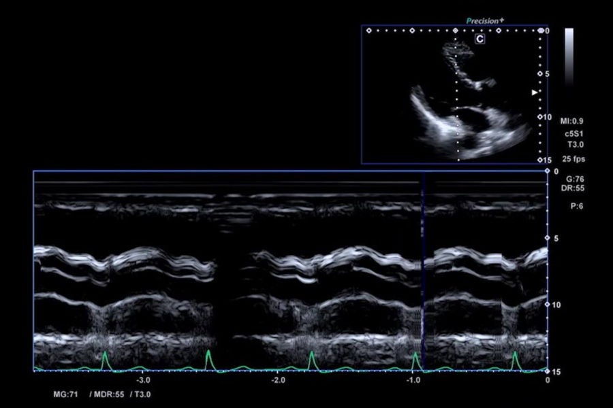This screenshot has height=408, width=613.
Task: Click the -3.0 time axis label
Action: (143, 380)
